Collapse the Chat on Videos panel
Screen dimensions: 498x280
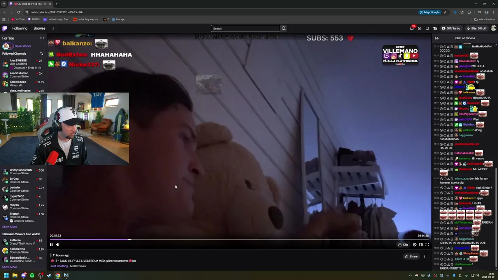pyautogui.click(x=437, y=38)
